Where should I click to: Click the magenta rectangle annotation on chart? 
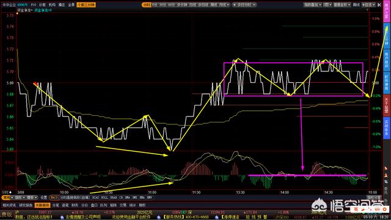pos(293,79)
